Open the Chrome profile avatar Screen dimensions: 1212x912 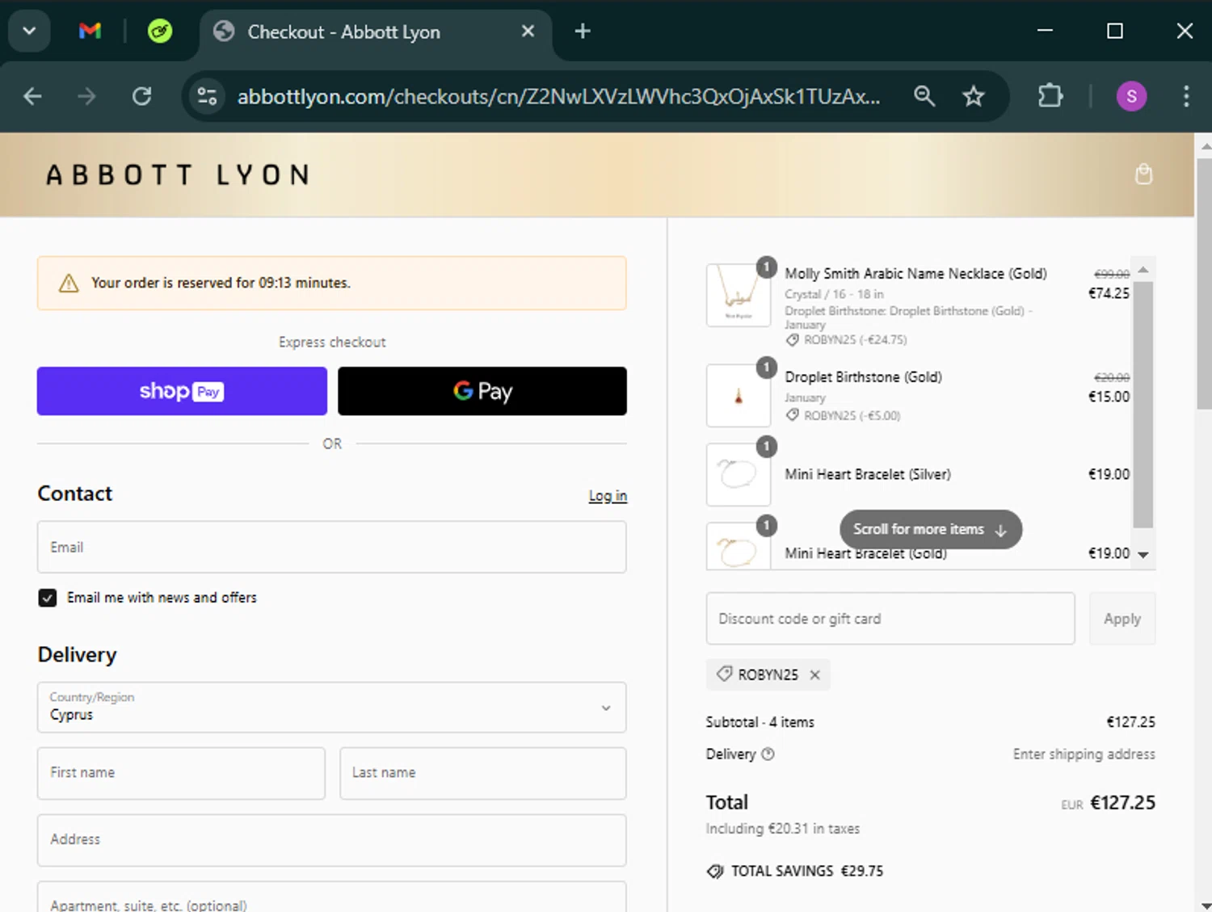coord(1131,96)
